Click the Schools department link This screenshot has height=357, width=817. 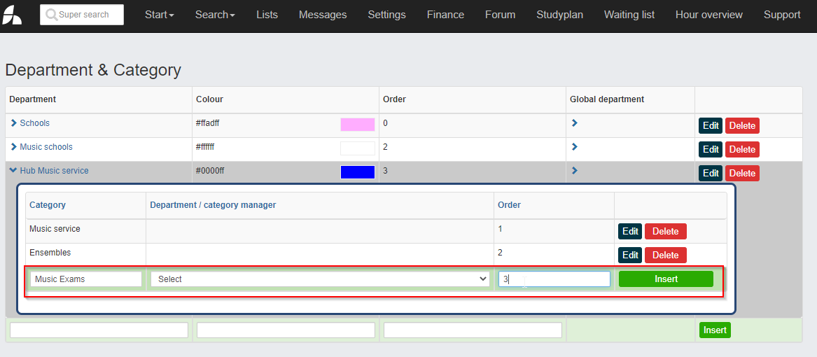[34, 123]
